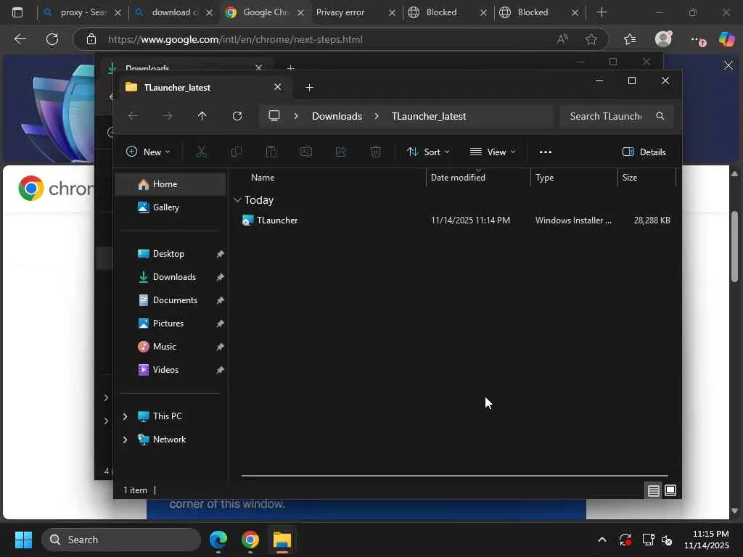Reload the Edge browser page
Image resolution: width=743 pixels, height=557 pixels.
pyautogui.click(x=52, y=39)
